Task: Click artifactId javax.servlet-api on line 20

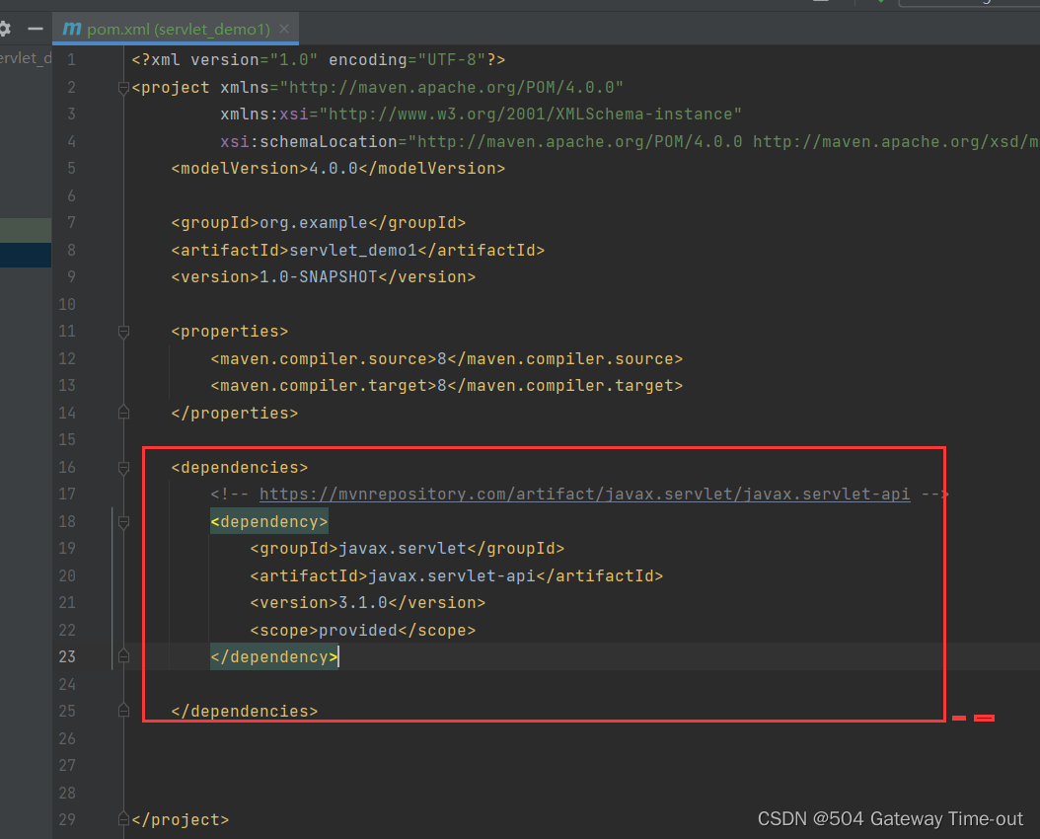Action: click(456, 575)
